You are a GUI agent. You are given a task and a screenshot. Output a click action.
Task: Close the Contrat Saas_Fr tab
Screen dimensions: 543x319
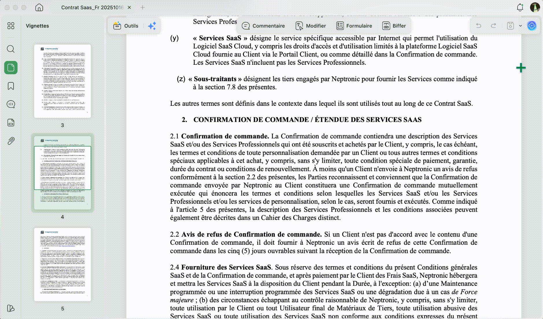pyautogui.click(x=129, y=8)
